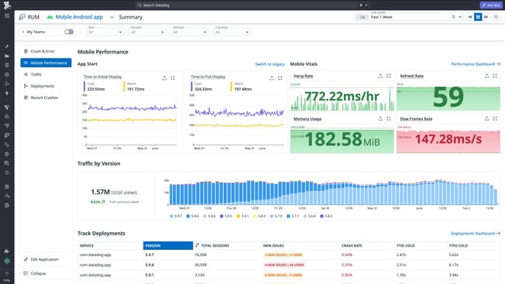This screenshot has width=505, height=284.
Task: Sort table by Crash Rate column header
Action: (352, 245)
